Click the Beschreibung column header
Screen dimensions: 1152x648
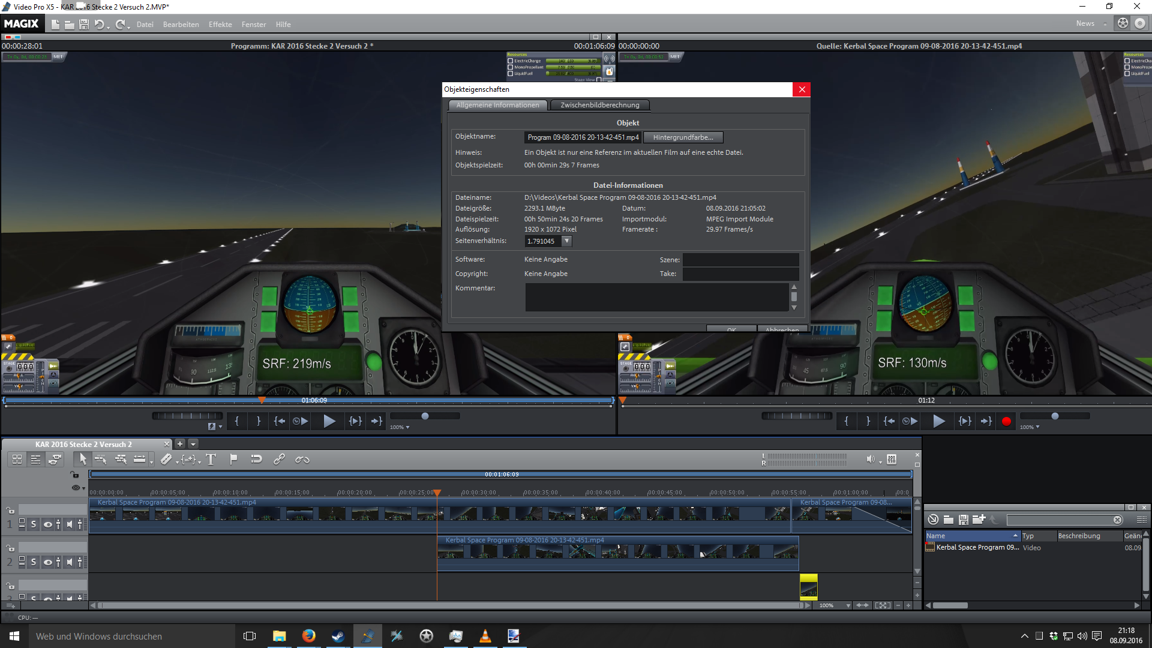point(1090,536)
